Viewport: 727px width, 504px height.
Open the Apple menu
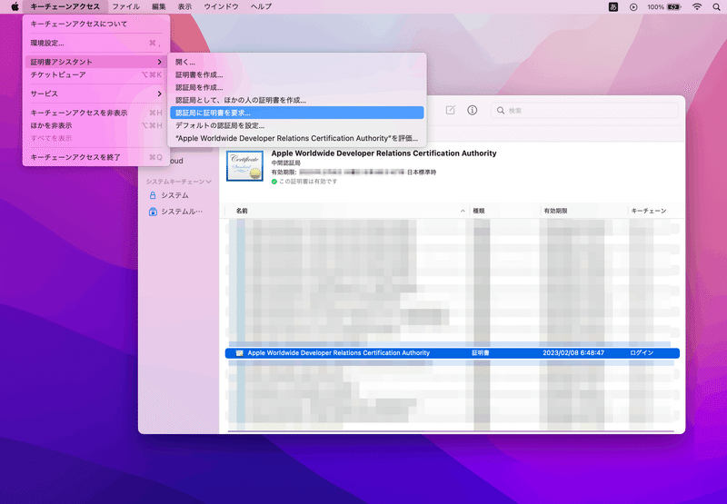[x=15, y=6]
